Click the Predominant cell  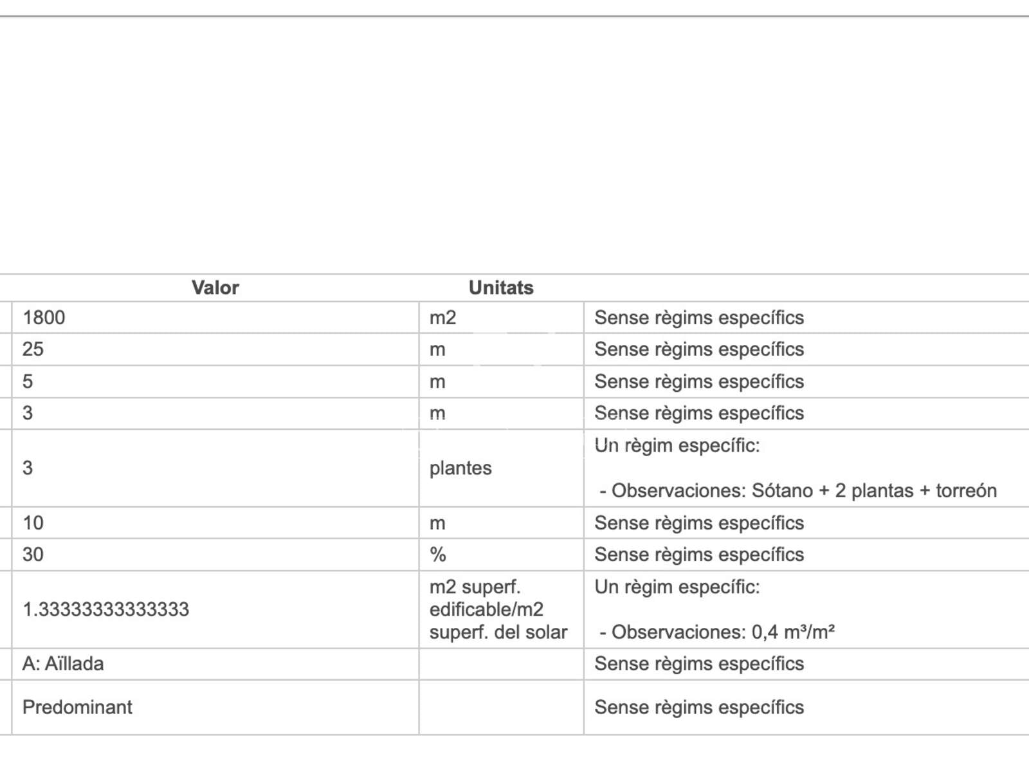point(215,707)
